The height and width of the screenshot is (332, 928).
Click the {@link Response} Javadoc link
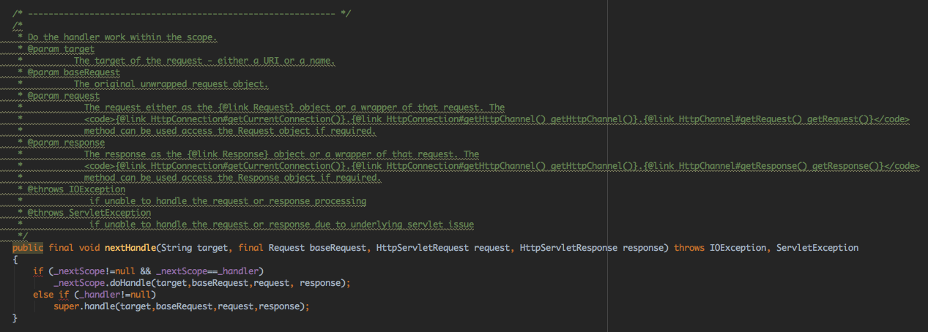[x=228, y=154]
